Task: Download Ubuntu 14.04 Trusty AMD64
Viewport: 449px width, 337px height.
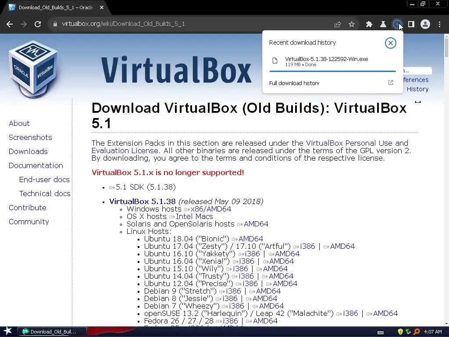Action: point(281,276)
